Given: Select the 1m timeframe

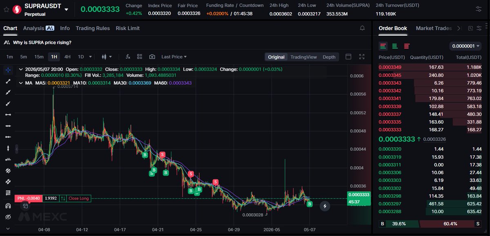Looking at the screenshot, I should click(x=10, y=57).
